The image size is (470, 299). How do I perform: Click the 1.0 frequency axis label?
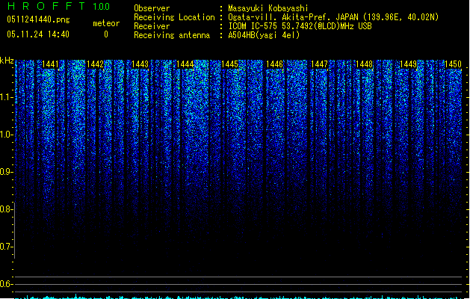(x=6, y=135)
